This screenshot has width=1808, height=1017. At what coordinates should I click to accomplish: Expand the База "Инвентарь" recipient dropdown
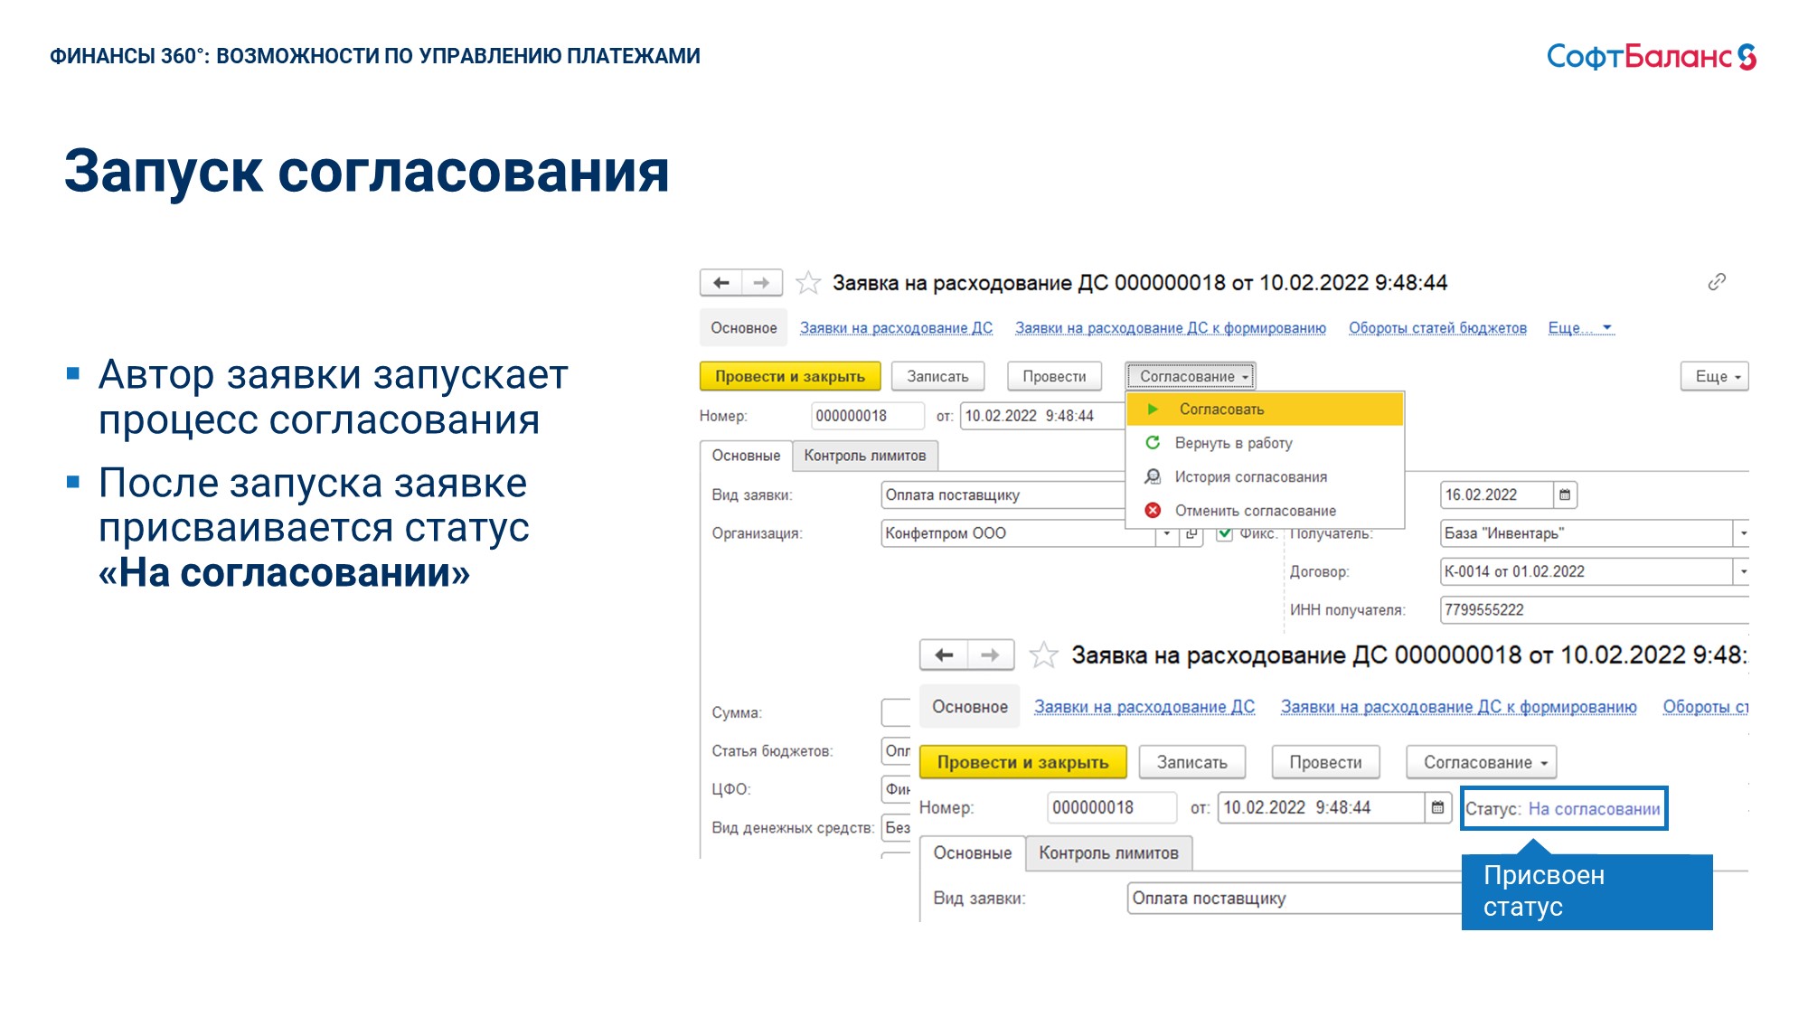tap(1742, 533)
